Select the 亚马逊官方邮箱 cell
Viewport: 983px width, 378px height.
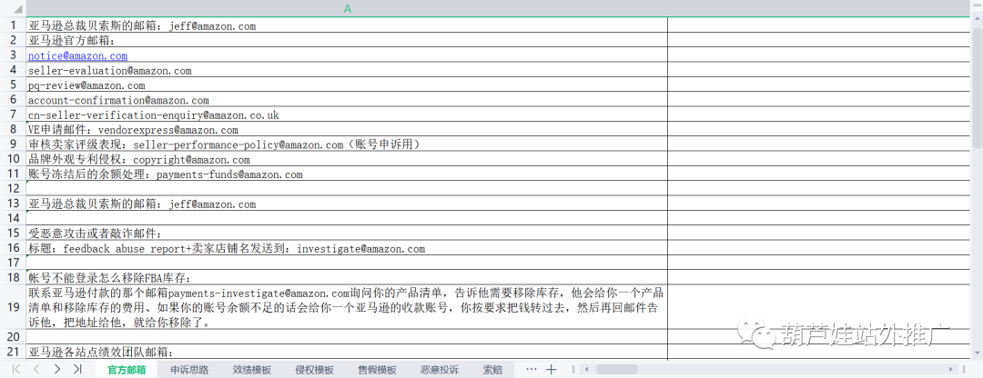(348, 40)
